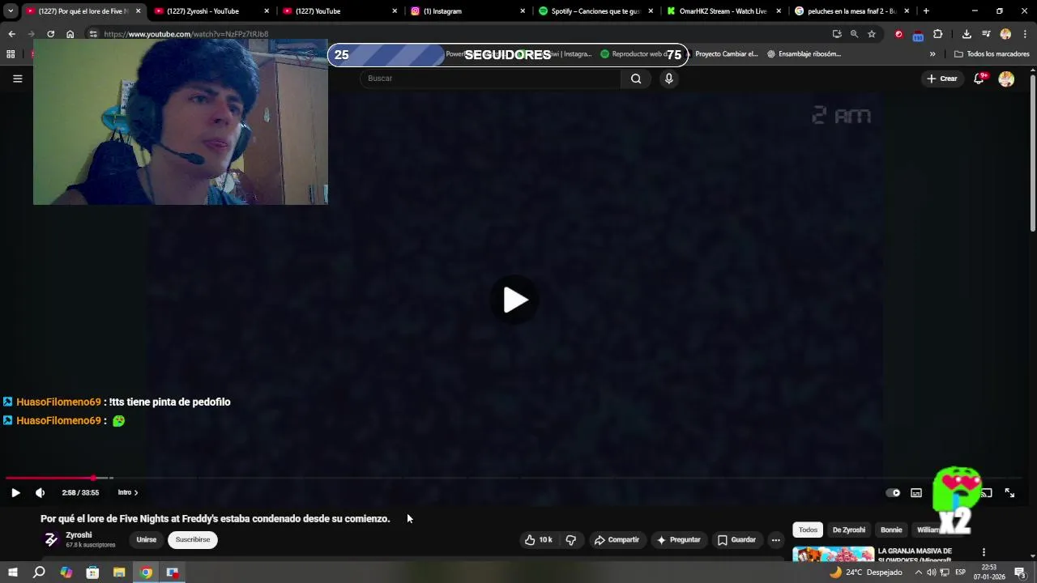Search by voice with the microphone icon

tap(668, 79)
